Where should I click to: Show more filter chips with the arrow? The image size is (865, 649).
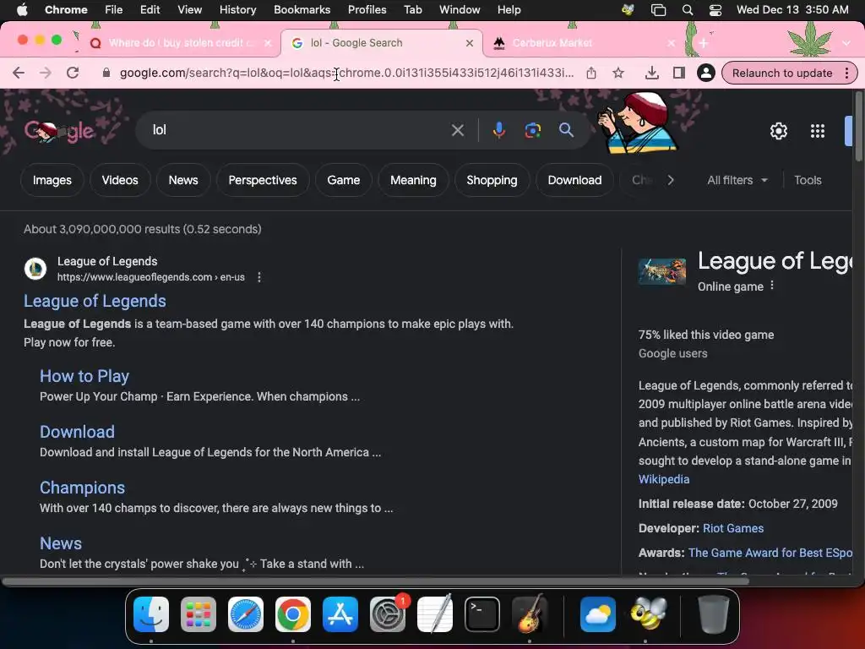[x=670, y=180]
